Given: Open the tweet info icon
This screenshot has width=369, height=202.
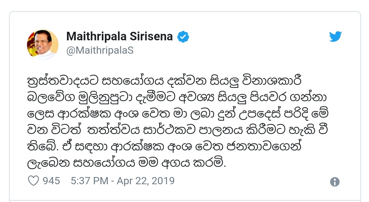Looking at the screenshot, I should tap(335, 181).
